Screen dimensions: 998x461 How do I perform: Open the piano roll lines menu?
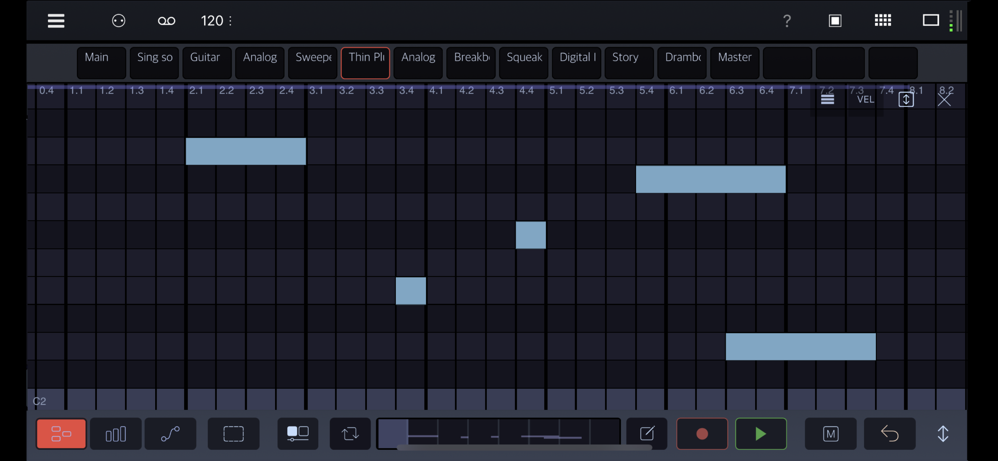pyautogui.click(x=828, y=99)
